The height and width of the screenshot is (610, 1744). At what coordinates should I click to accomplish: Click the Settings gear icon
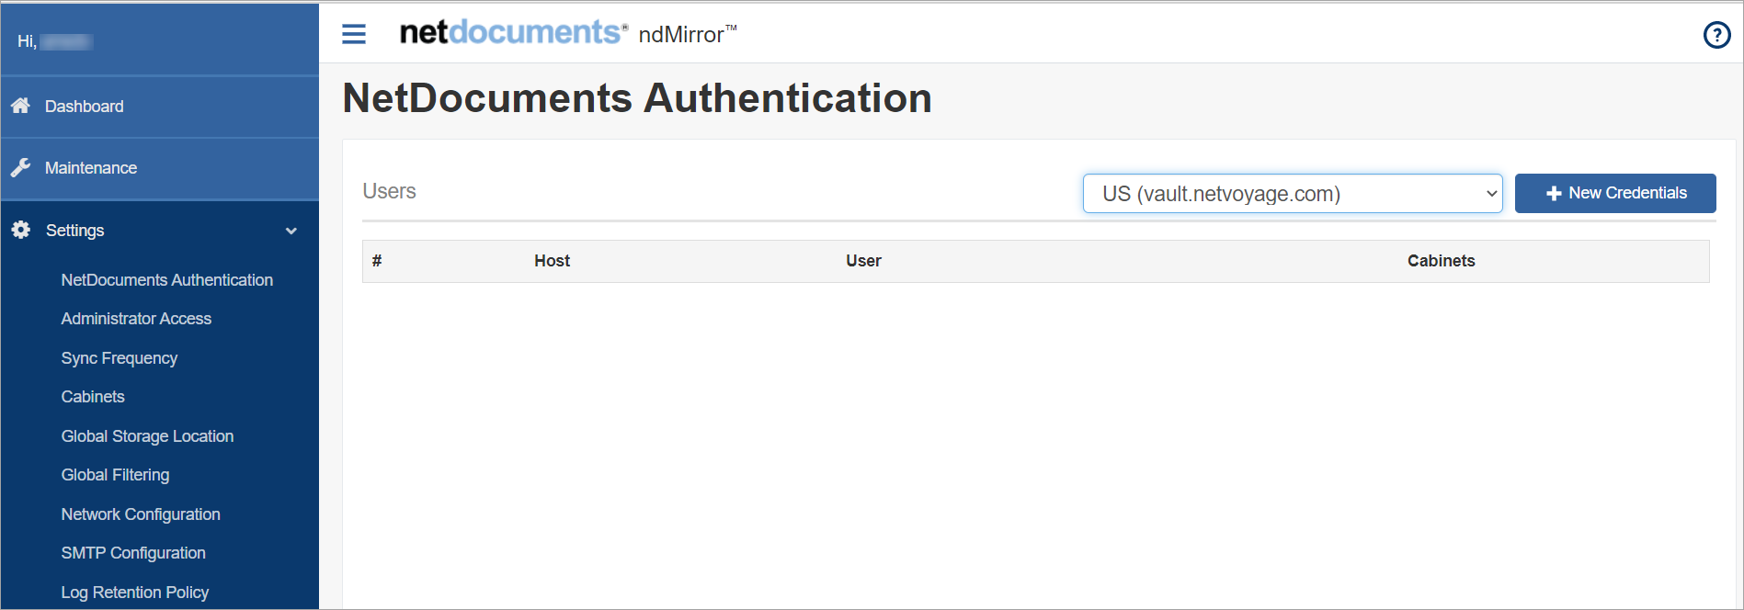tap(20, 230)
